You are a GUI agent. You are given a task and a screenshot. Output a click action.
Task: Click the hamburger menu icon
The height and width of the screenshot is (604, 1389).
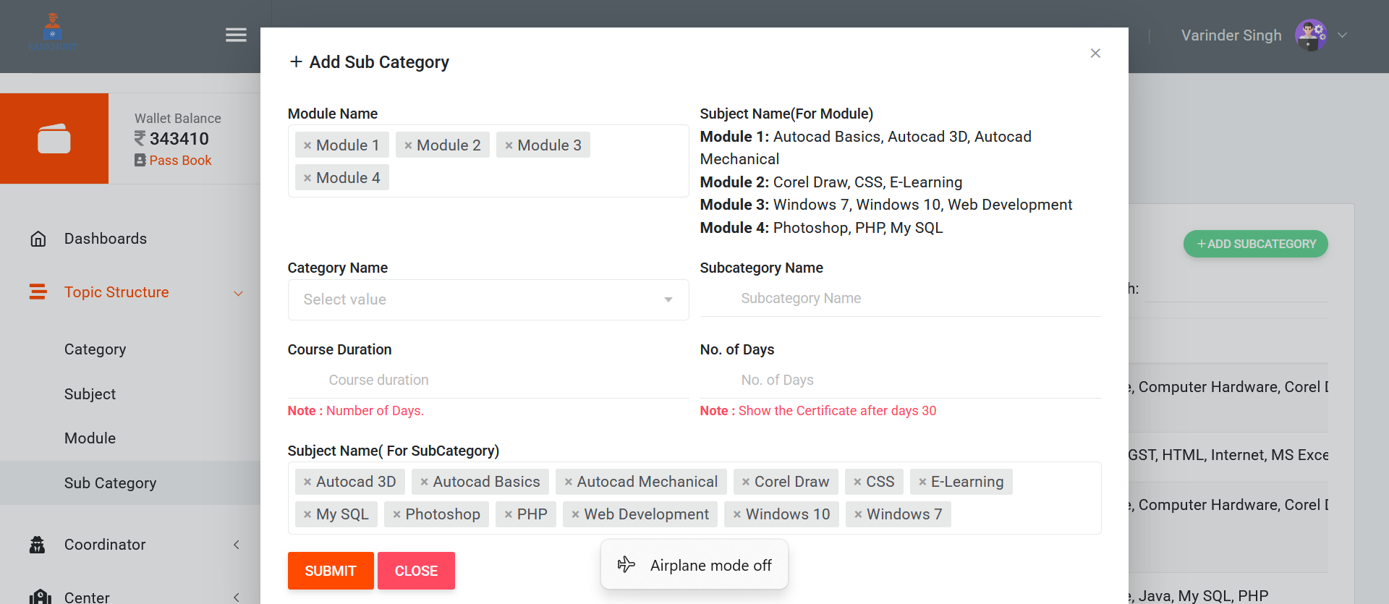[236, 35]
